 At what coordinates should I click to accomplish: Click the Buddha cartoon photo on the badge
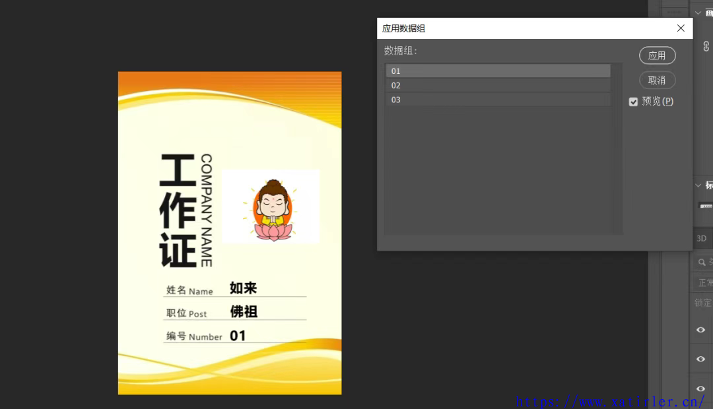tap(271, 206)
